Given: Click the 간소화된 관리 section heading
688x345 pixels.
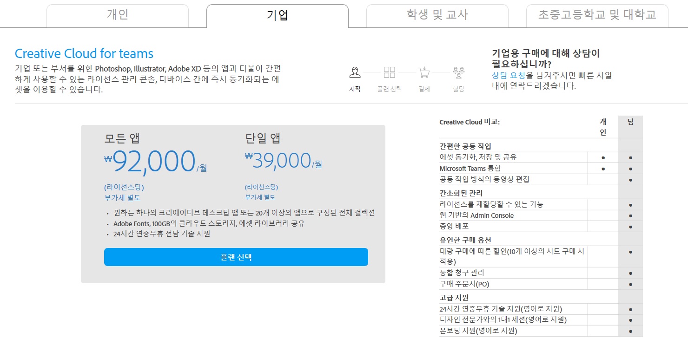Looking at the screenshot, I should pyautogui.click(x=461, y=193).
